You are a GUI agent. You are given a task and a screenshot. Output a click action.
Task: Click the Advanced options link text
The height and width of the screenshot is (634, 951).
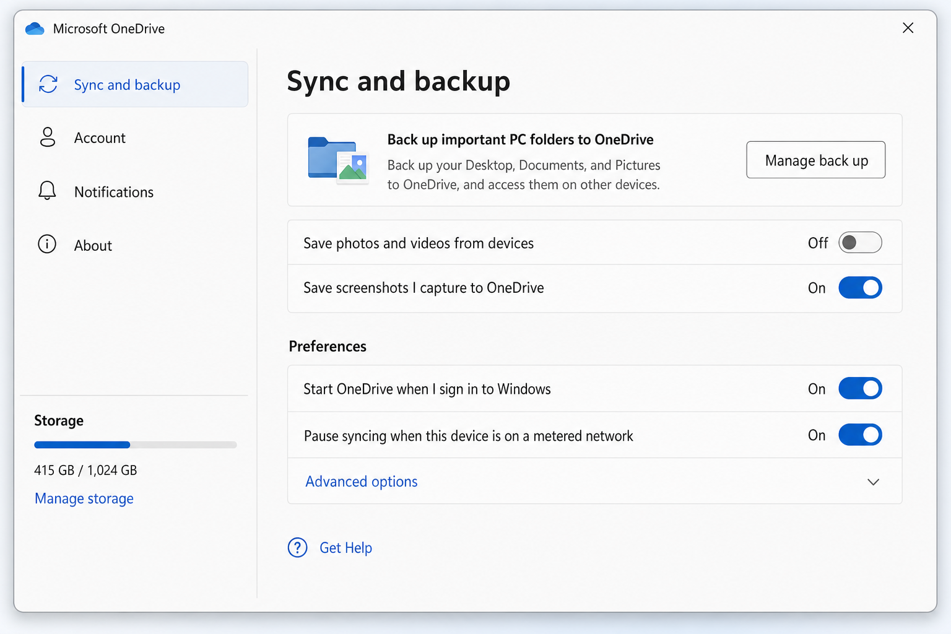click(x=362, y=482)
